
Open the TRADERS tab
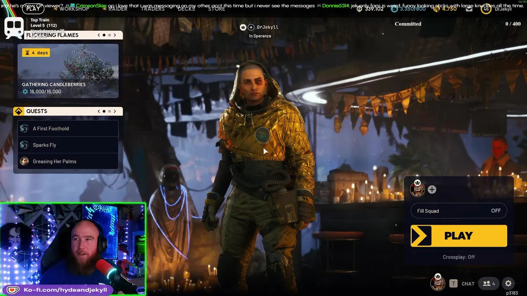coord(153,9)
